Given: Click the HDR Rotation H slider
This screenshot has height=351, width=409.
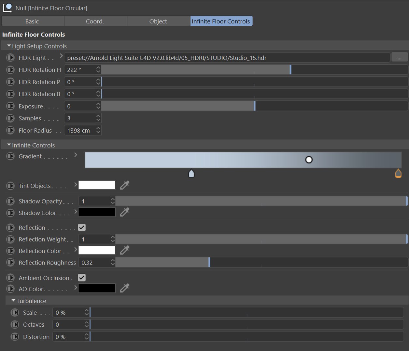Looking at the screenshot, I should coord(255,70).
